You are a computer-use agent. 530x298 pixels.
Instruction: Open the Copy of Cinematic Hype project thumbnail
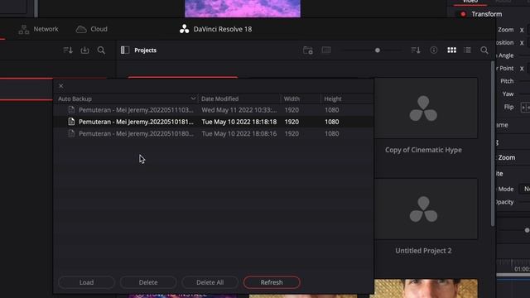coord(426,108)
